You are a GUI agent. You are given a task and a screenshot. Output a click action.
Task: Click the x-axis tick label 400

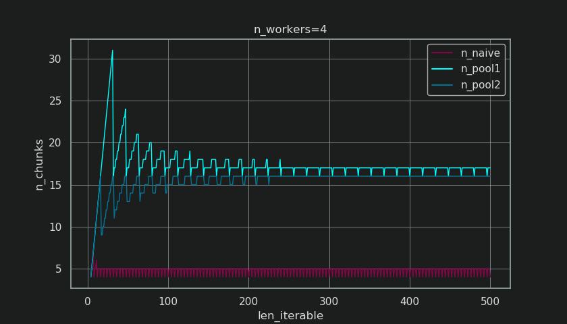point(409,301)
